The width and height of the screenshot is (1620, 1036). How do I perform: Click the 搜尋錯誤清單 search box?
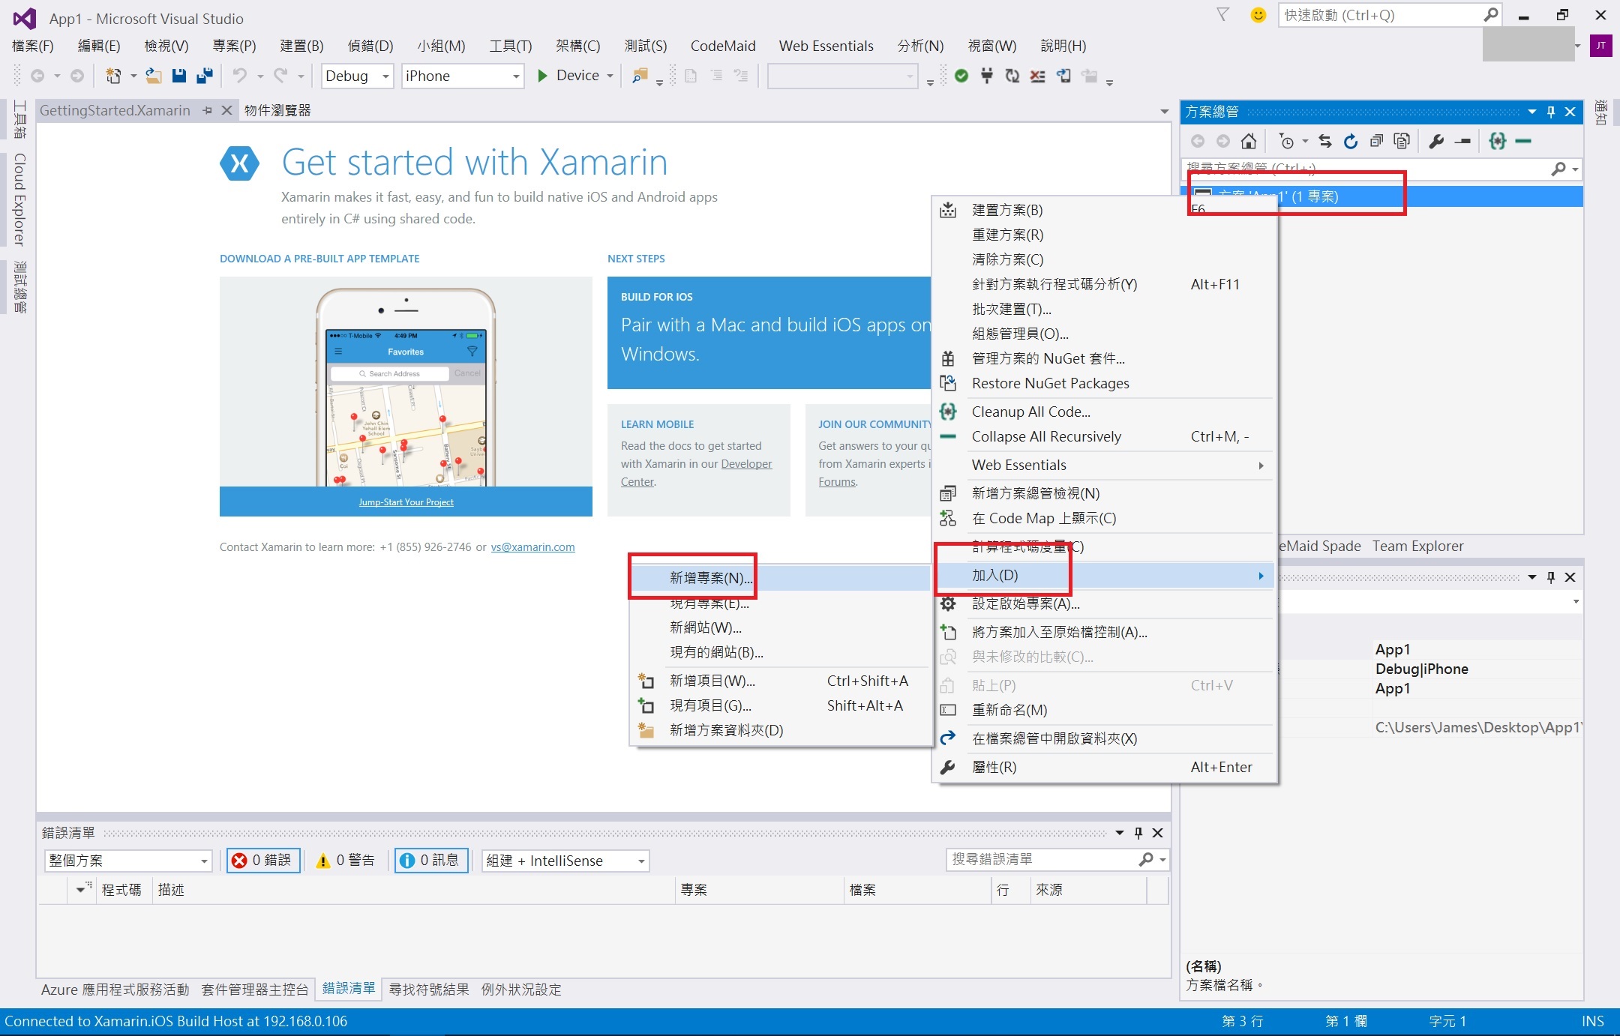(1057, 860)
